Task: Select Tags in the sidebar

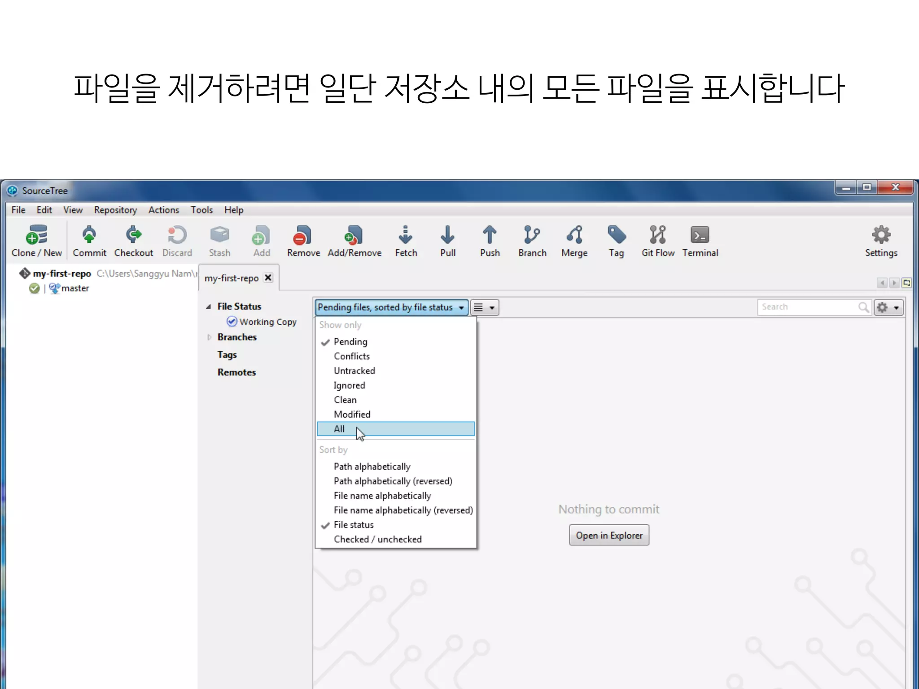Action: tap(227, 355)
